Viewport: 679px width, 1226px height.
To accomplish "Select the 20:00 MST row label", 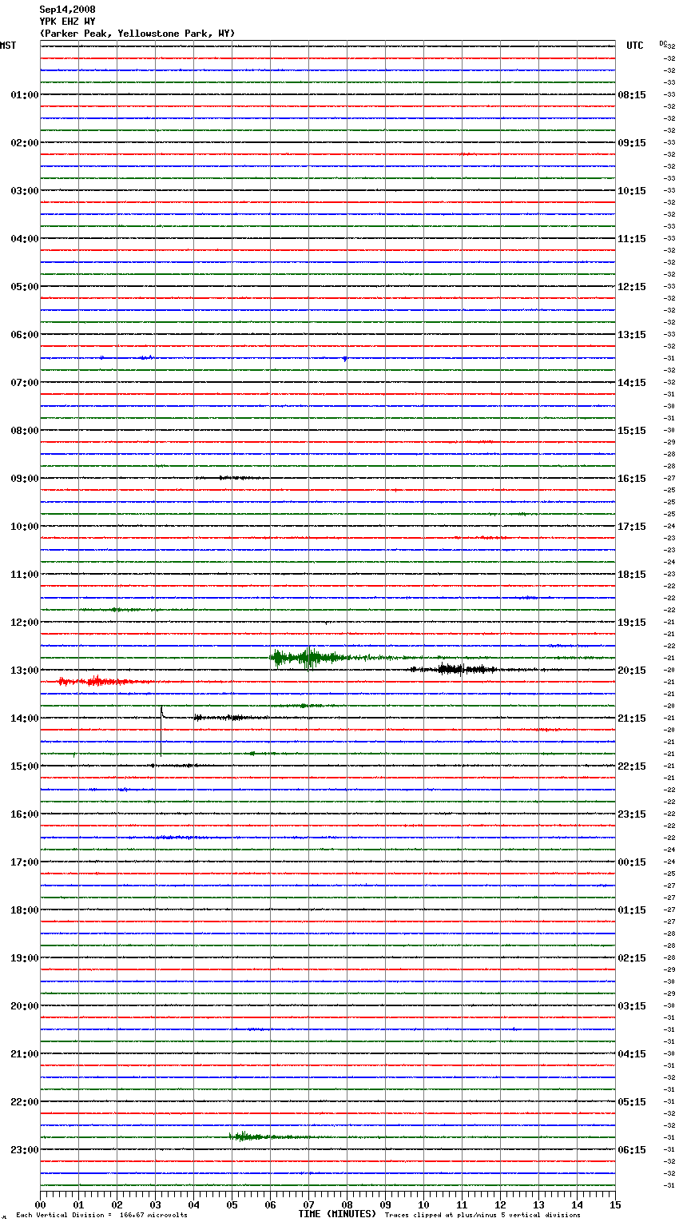I will (x=25, y=1006).
